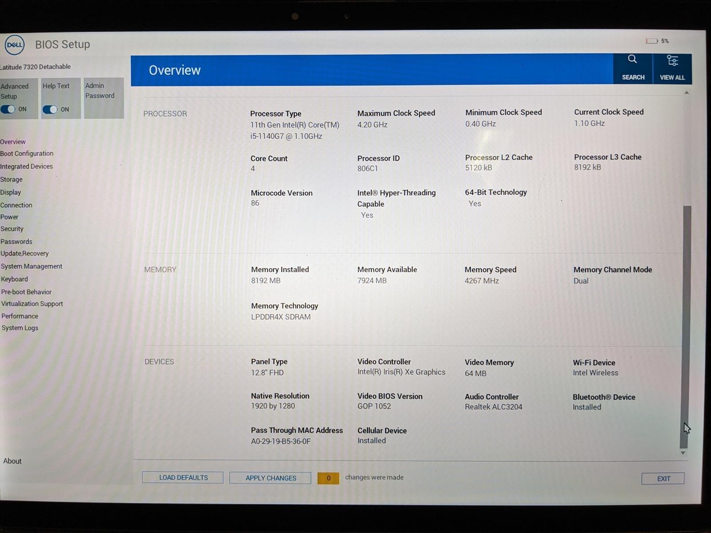This screenshot has width=711, height=533.
Task: Click the Latitude 7320 Detachable model name
Action: click(x=36, y=67)
